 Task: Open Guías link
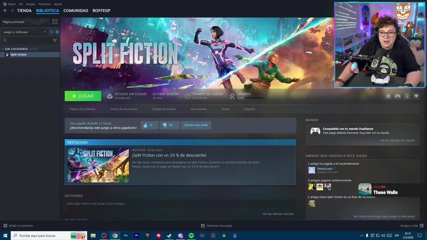[x=226, y=109]
